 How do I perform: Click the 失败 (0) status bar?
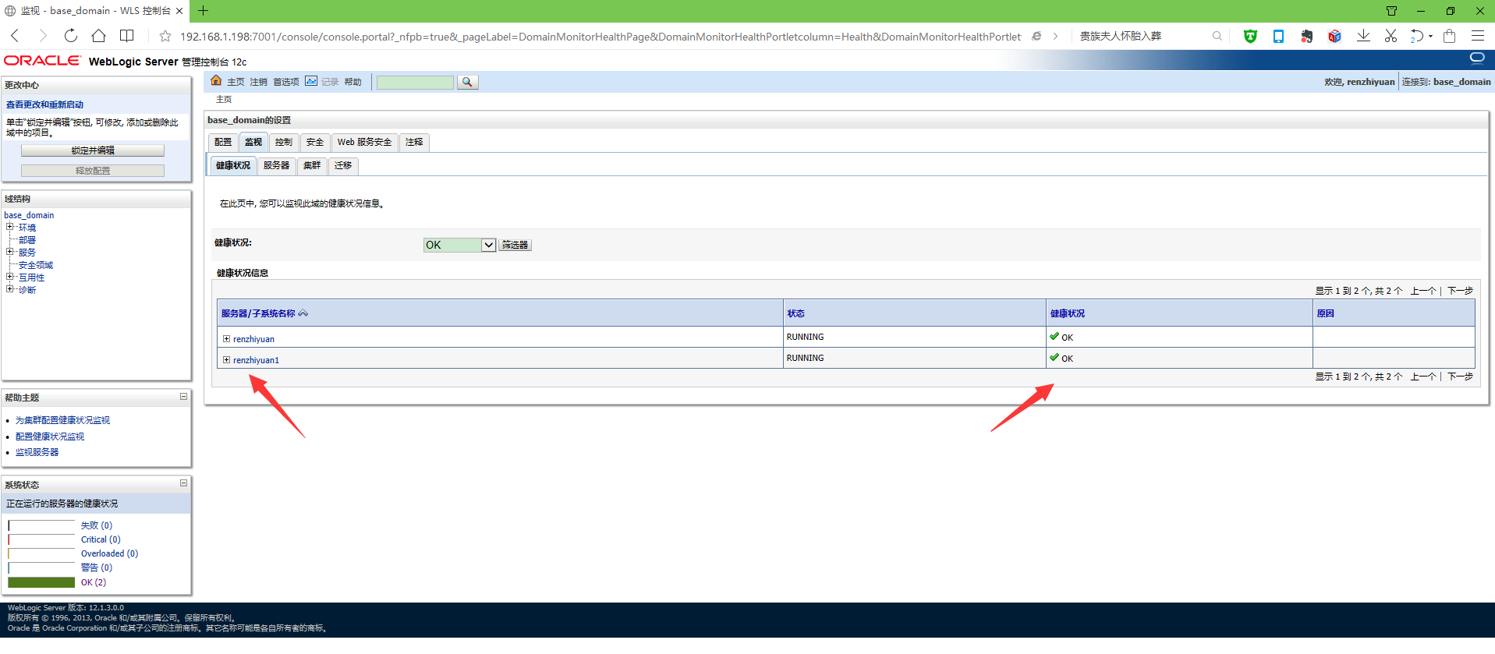(x=41, y=526)
